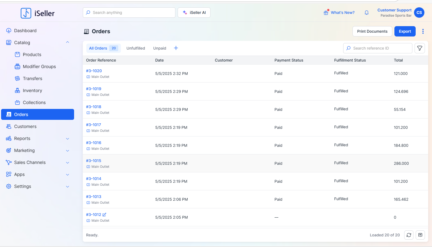Open the vertical three-dot more menu

click(423, 31)
